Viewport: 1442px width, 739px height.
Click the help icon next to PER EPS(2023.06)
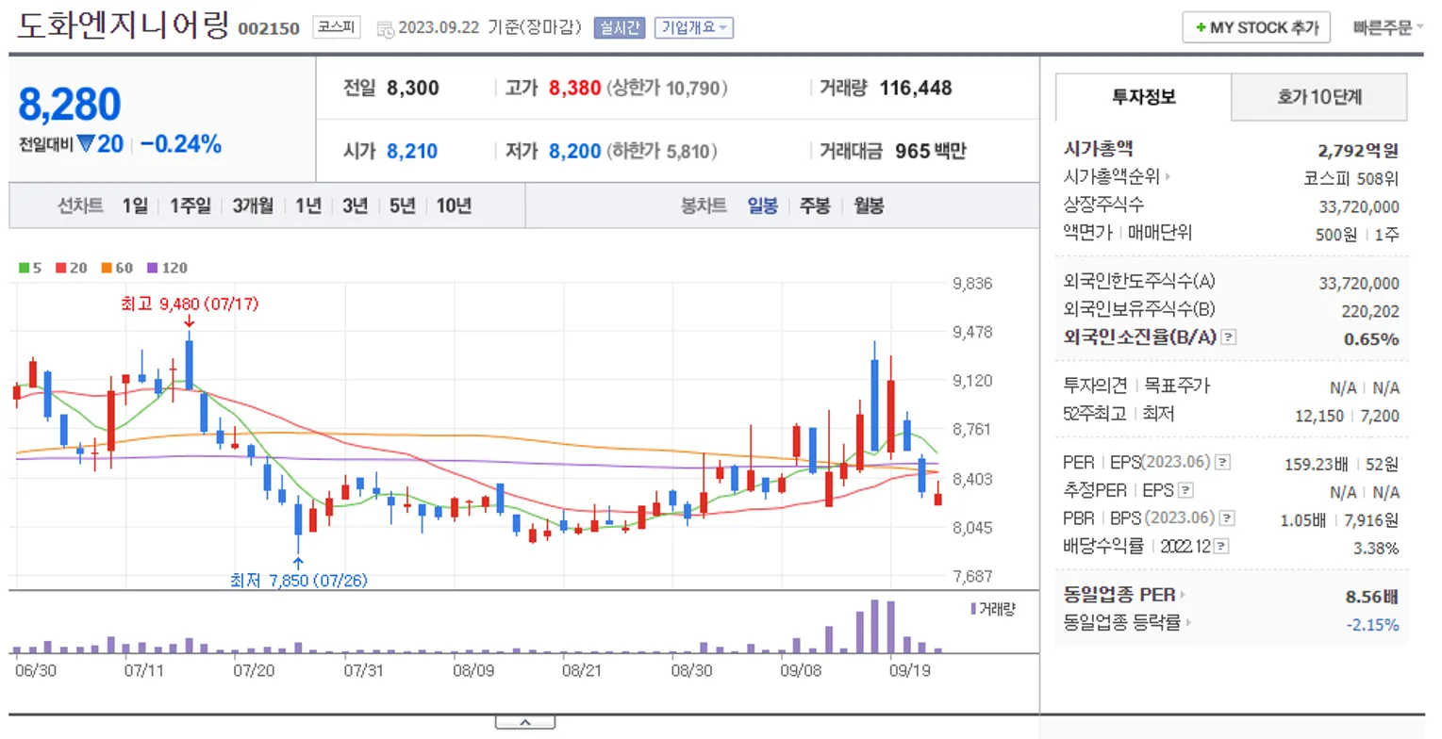1223,463
